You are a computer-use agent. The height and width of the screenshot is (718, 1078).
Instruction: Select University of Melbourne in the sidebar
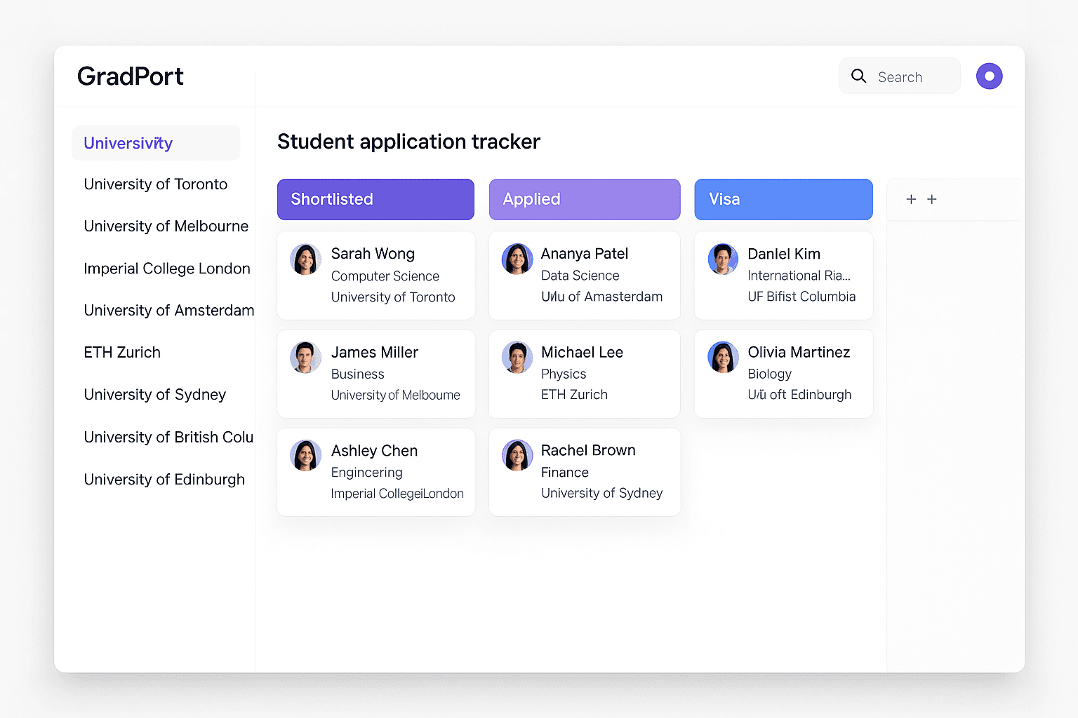(166, 226)
